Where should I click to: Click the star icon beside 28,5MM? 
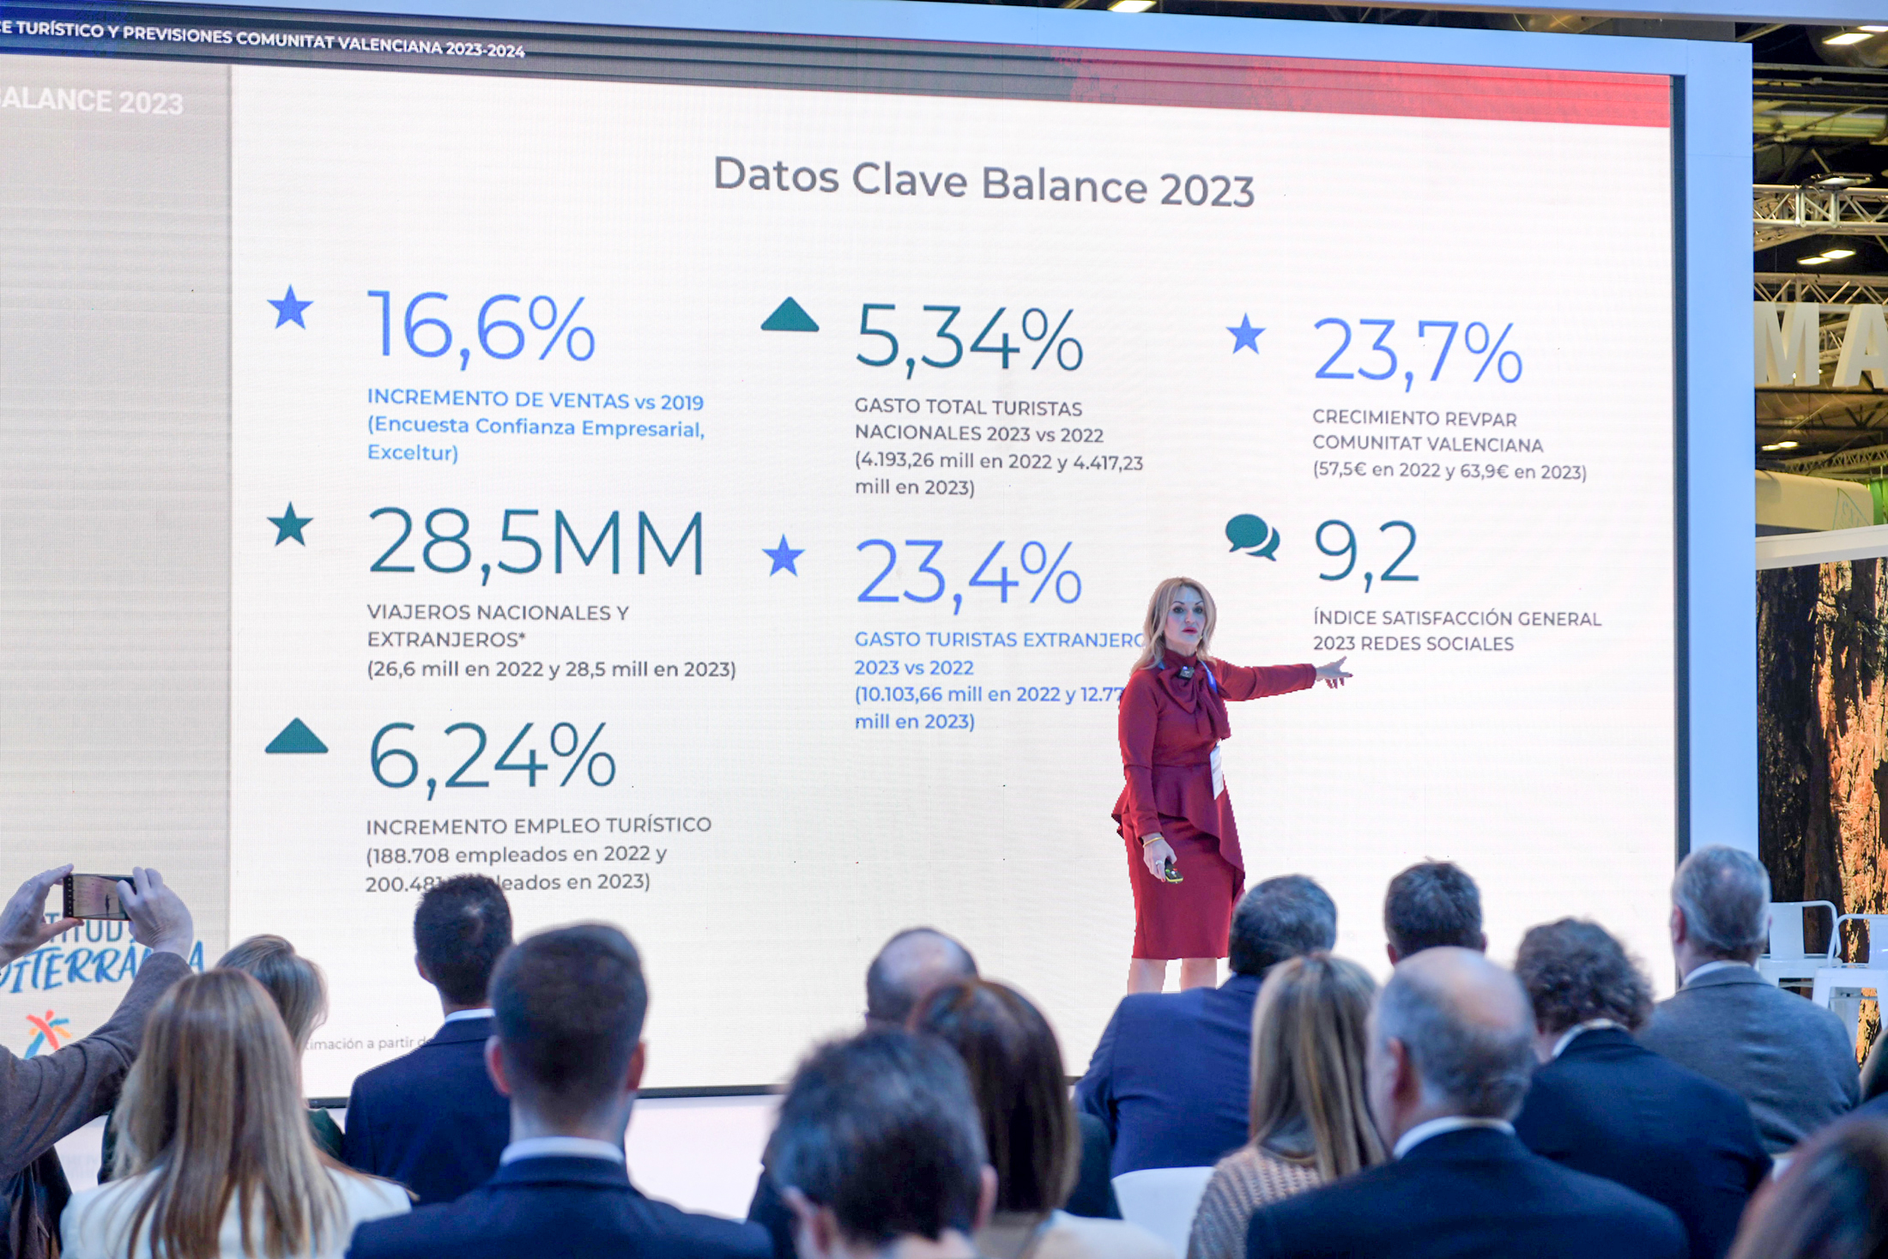click(x=290, y=524)
